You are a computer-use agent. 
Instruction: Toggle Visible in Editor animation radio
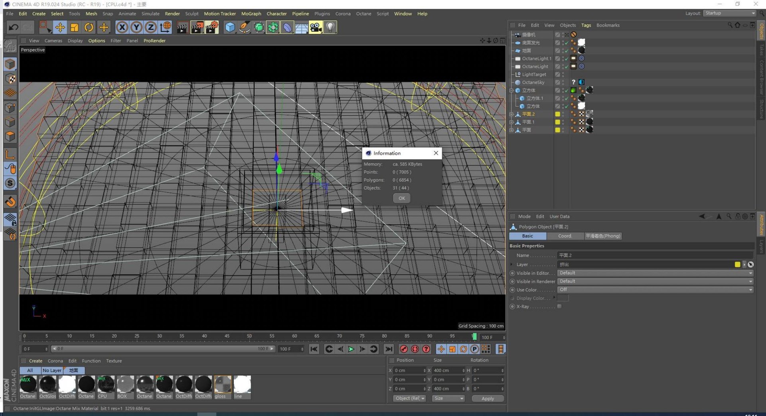[512, 273]
